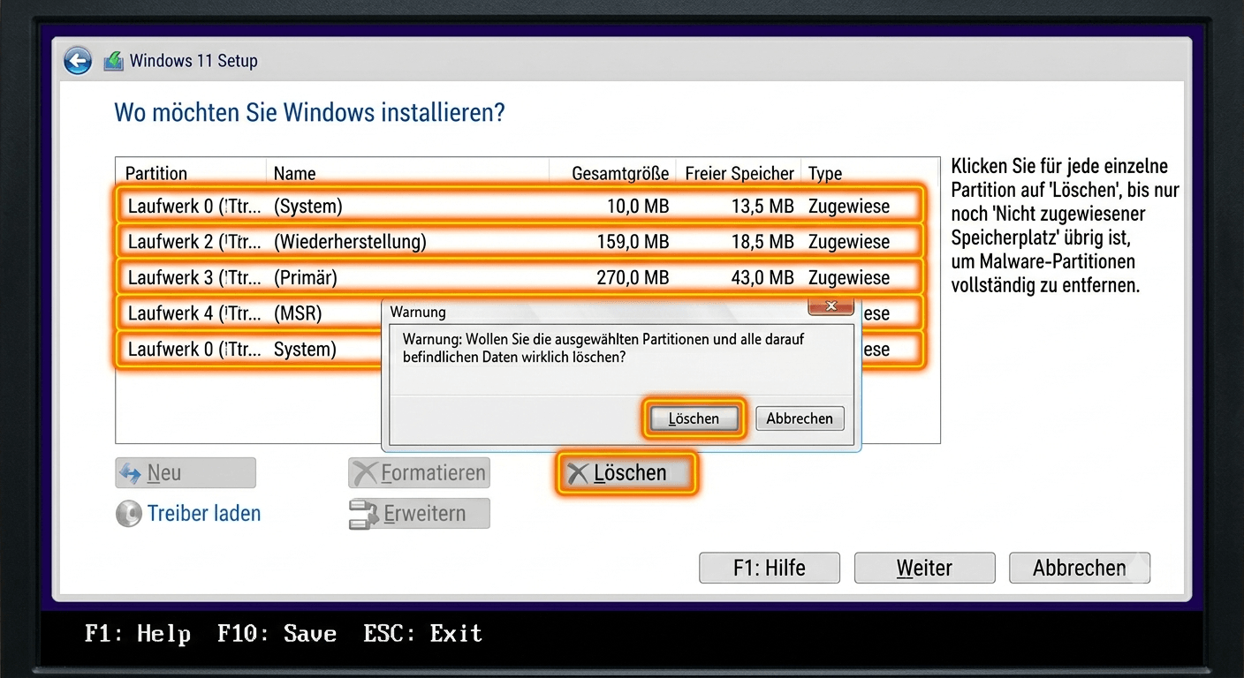The width and height of the screenshot is (1244, 678).
Task: Click Zugewiese in the Laufwerk 2 row
Action: (849, 242)
